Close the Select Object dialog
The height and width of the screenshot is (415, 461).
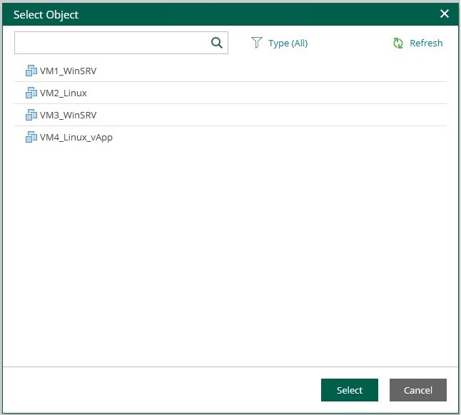[x=445, y=14]
